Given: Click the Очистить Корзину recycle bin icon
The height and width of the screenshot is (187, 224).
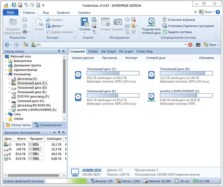Looking at the screenshot, I should 165,19.
